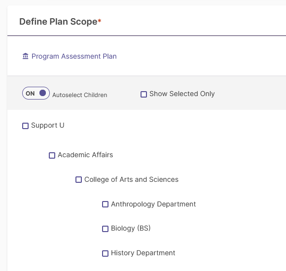Tick the Biology (BS) checkbox
The width and height of the screenshot is (286, 271).
click(x=105, y=229)
